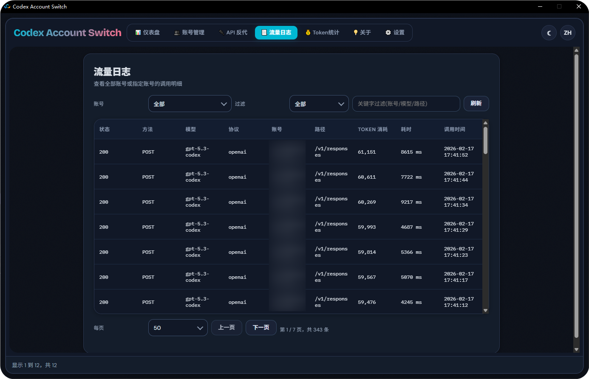Click the 上一页 previous page button
Image resolution: width=589 pixels, height=379 pixels.
point(227,328)
